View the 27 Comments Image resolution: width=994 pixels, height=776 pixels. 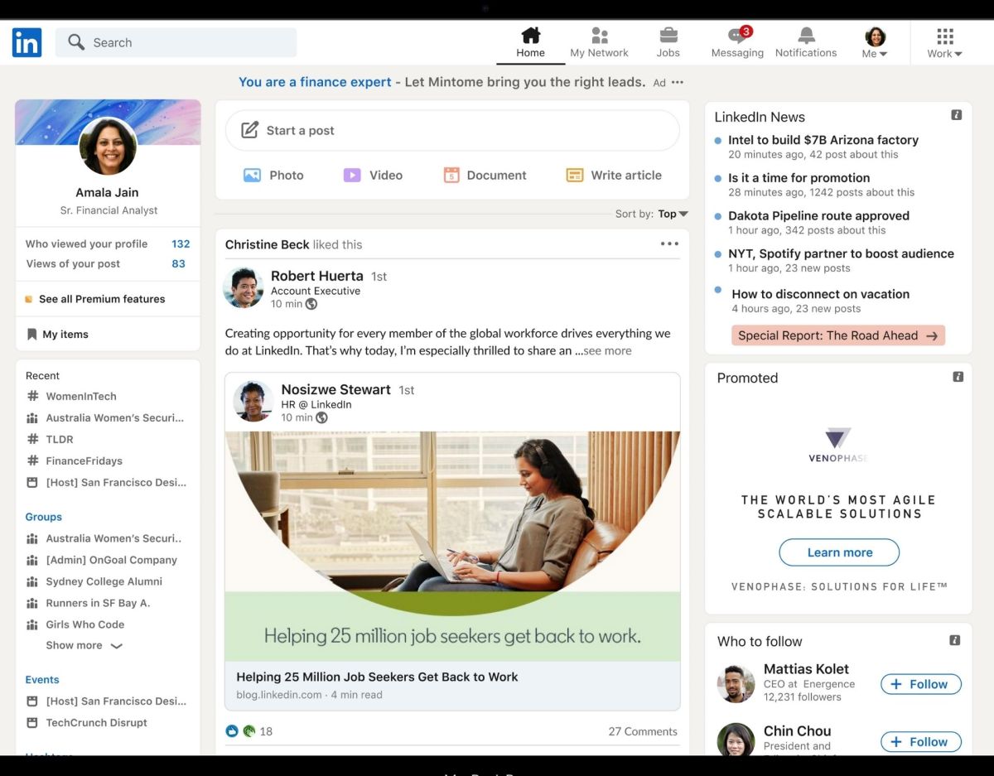643,731
